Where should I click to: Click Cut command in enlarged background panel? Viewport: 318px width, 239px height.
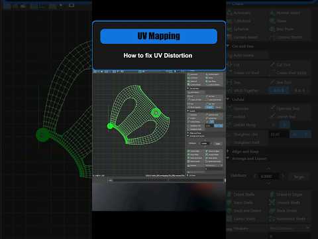pos(237,65)
